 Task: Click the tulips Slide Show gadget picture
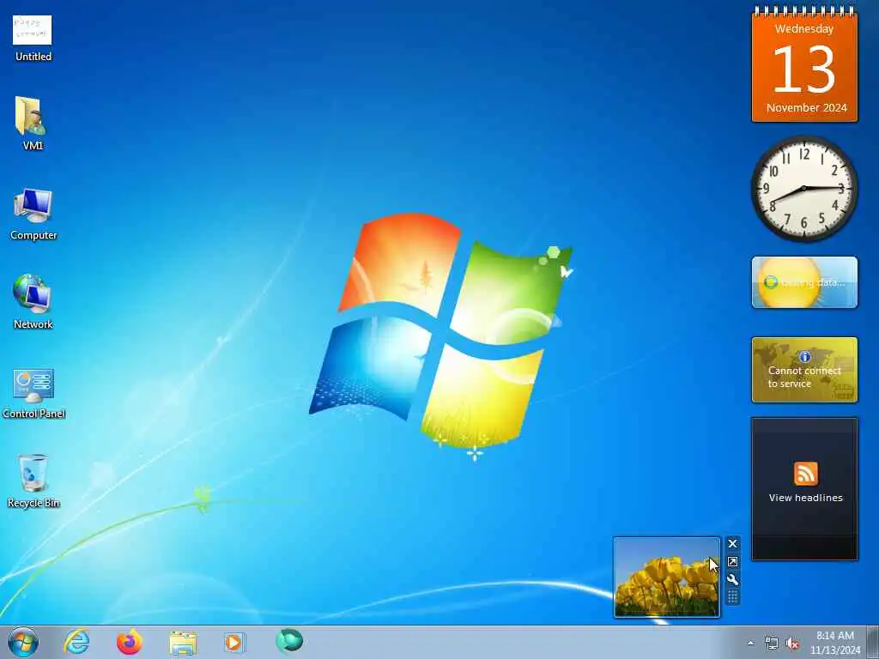pyautogui.click(x=666, y=577)
